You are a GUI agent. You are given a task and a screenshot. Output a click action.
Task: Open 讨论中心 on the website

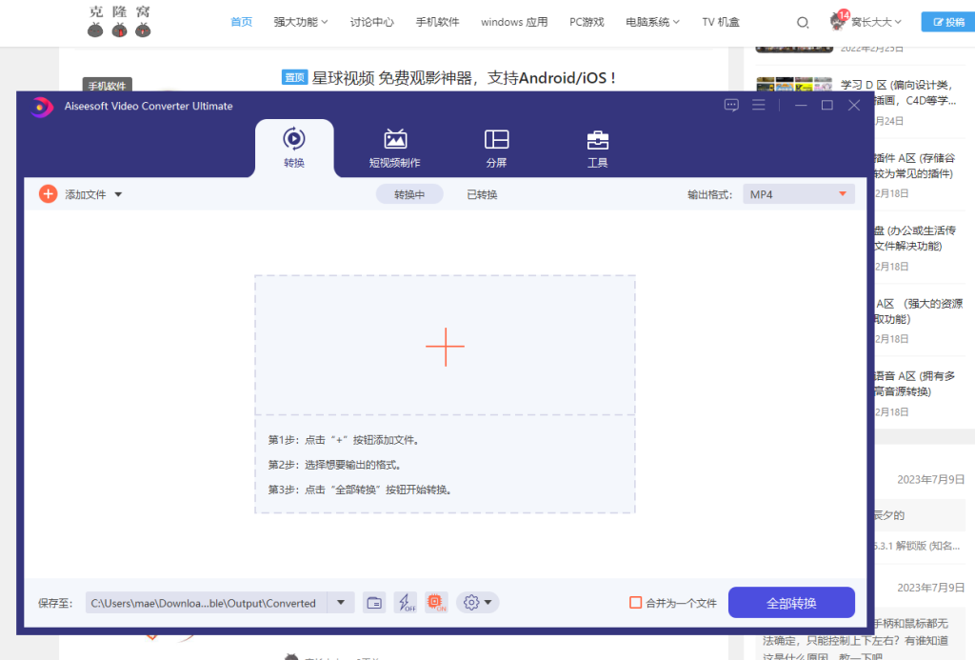pos(372,22)
